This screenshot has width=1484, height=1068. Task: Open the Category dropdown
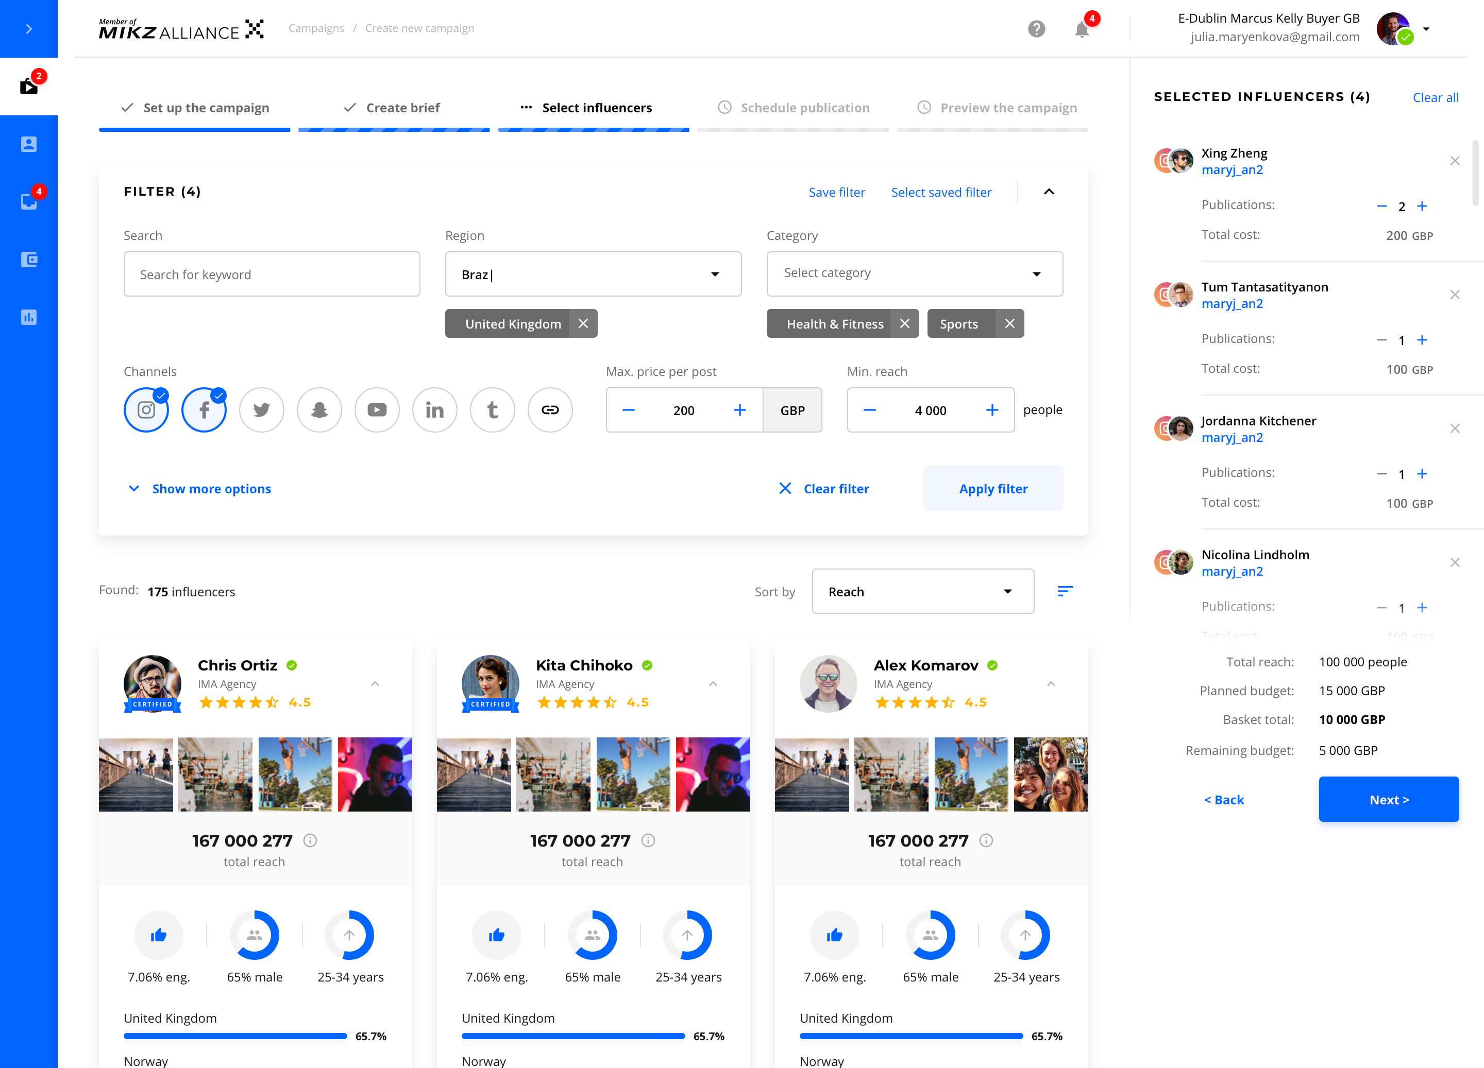point(914,273)
